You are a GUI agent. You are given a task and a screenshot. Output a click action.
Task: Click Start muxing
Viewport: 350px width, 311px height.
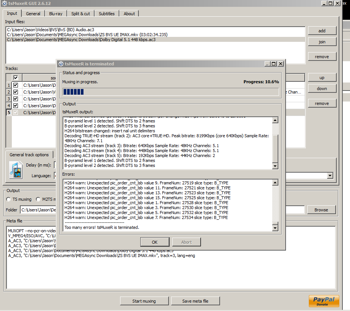pyautogui.click(x=144, y=301)
